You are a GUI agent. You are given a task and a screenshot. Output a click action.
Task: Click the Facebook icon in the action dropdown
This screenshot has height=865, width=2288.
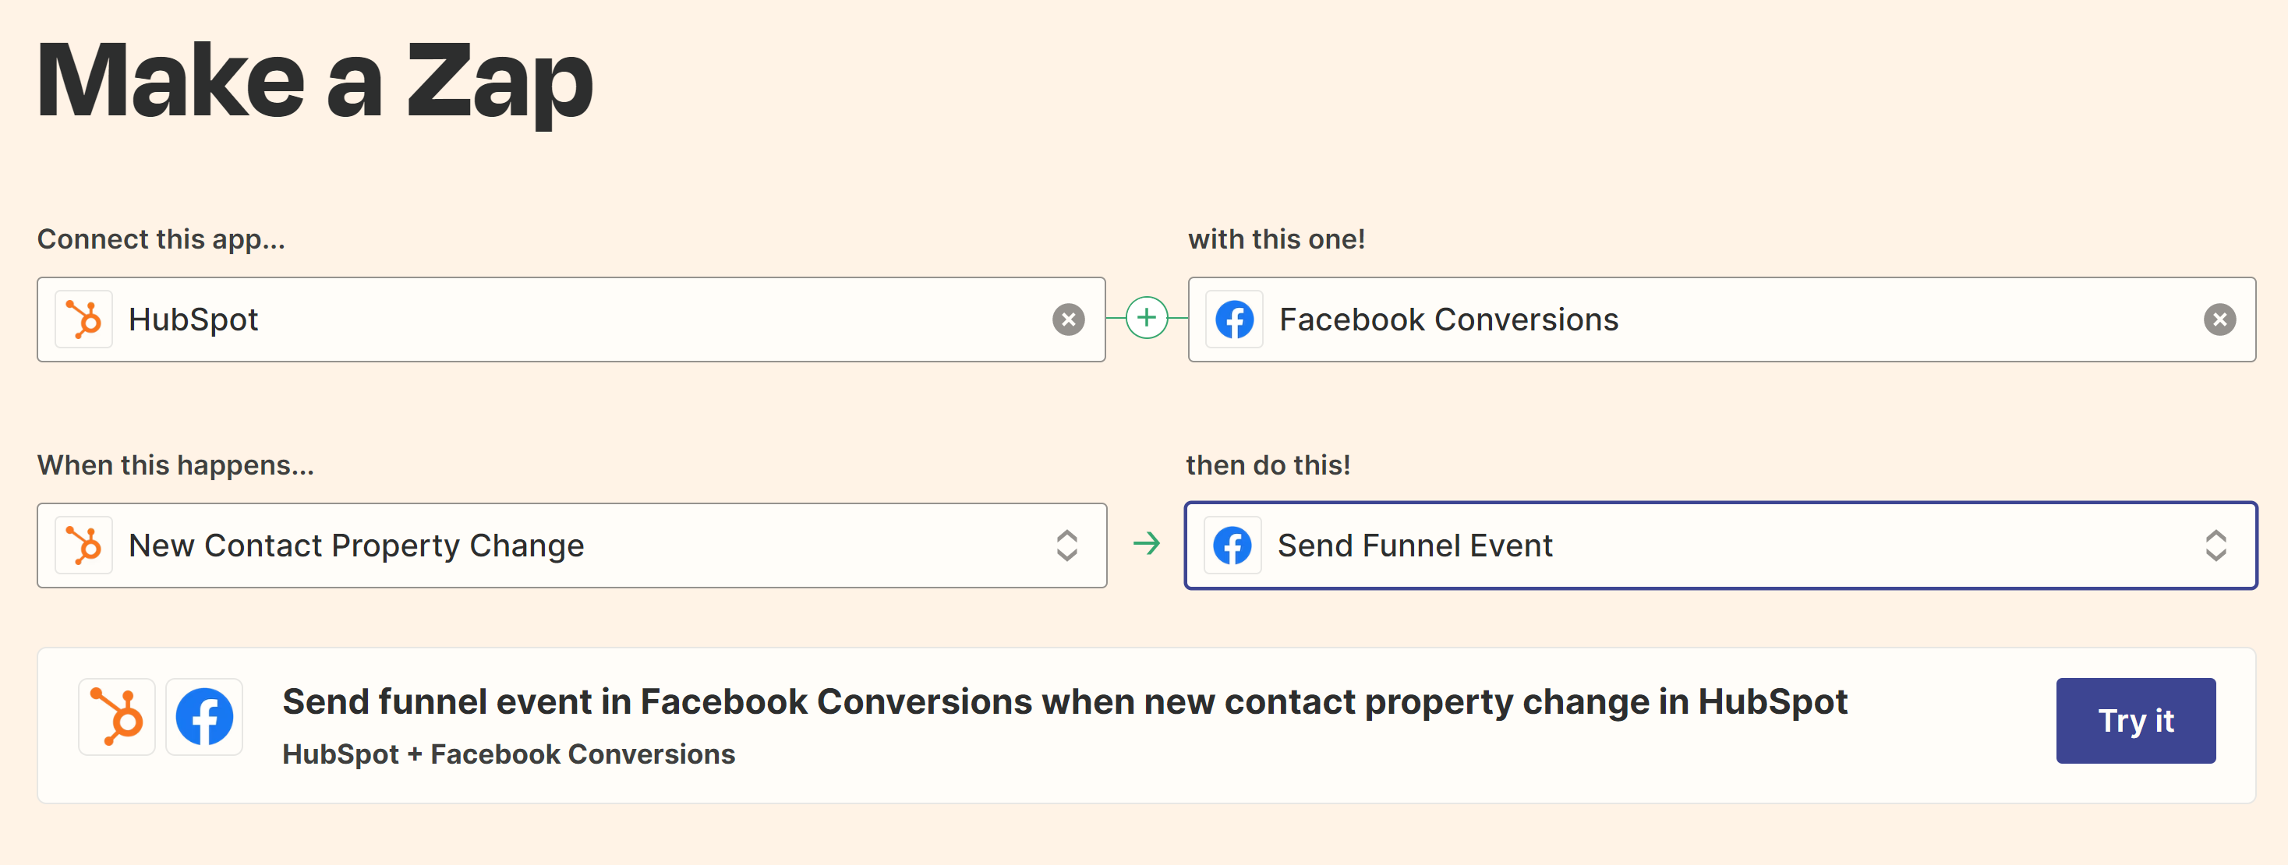click(1232, 545)
